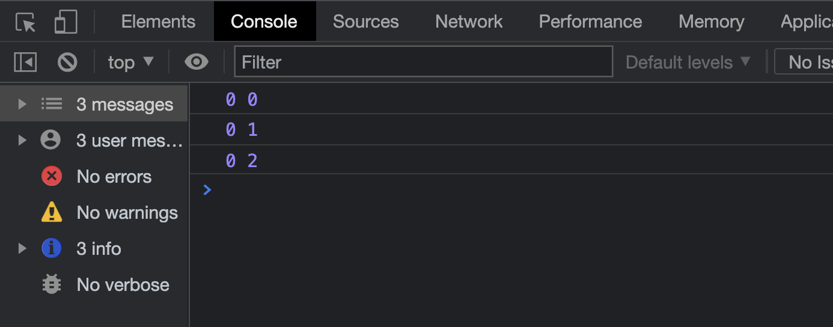
Task: Hide the console sidebar panel
Action: coord(25,62)
